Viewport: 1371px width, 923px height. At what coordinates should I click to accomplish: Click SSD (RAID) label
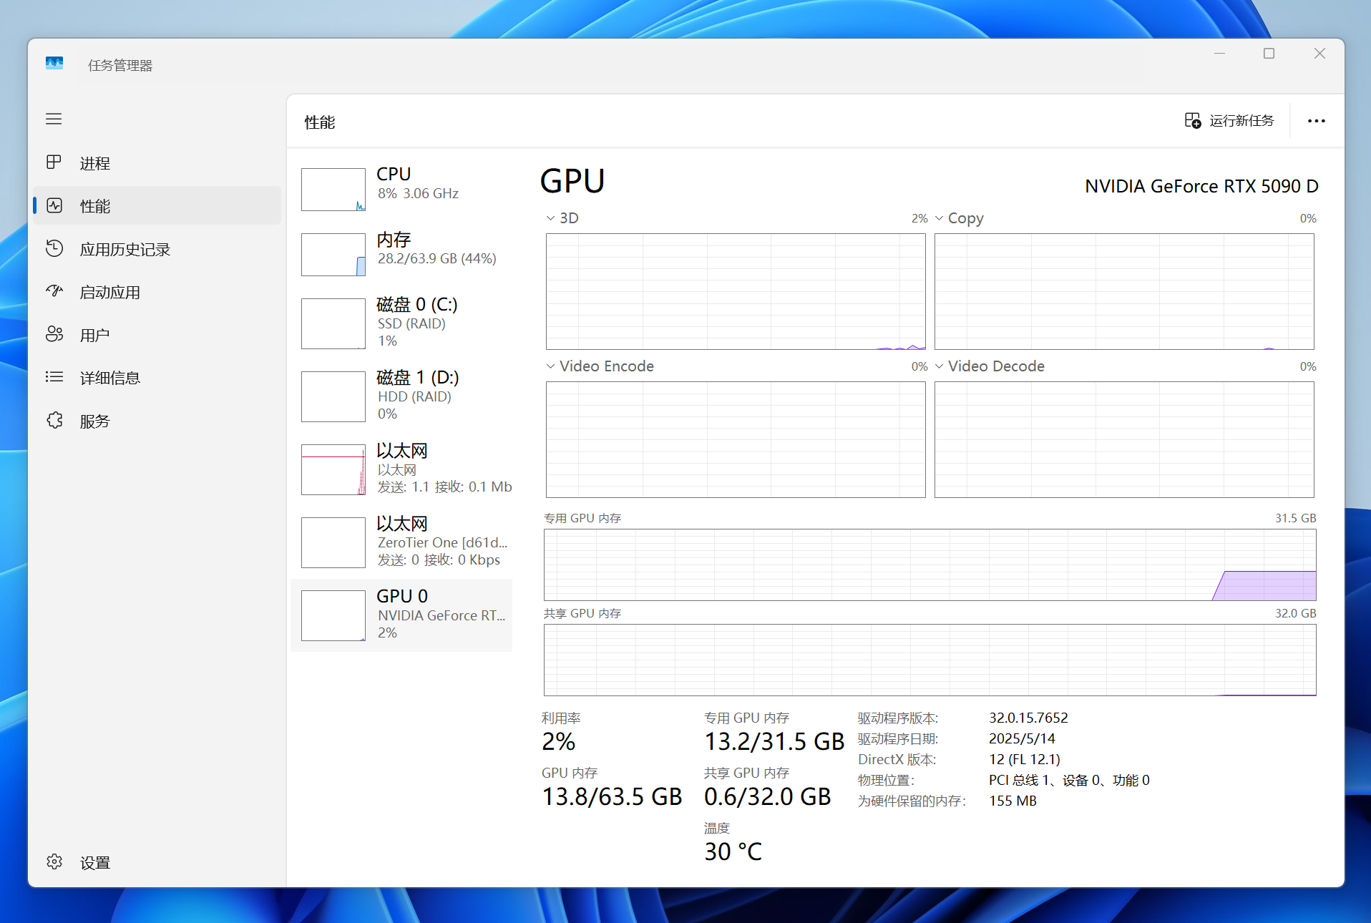click(411, 323)
